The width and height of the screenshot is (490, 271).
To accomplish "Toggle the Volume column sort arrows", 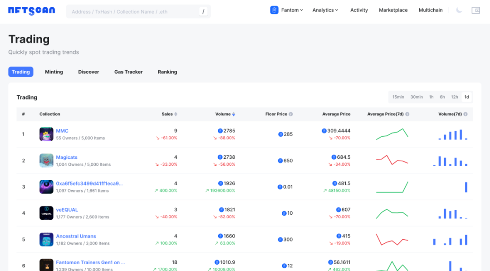I will pyautogui.click(x=233, y=114).
